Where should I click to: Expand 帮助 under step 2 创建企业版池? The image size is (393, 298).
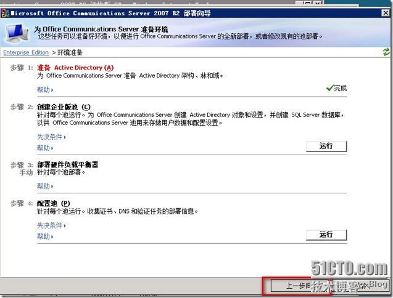(x=45, y=148)
